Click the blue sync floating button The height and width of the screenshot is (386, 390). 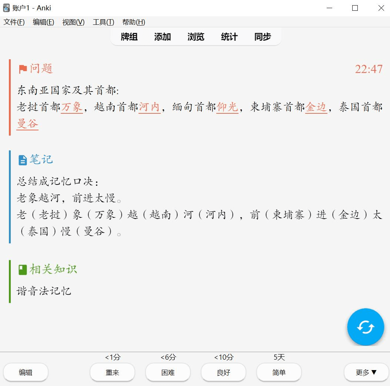tap(366, 327)
